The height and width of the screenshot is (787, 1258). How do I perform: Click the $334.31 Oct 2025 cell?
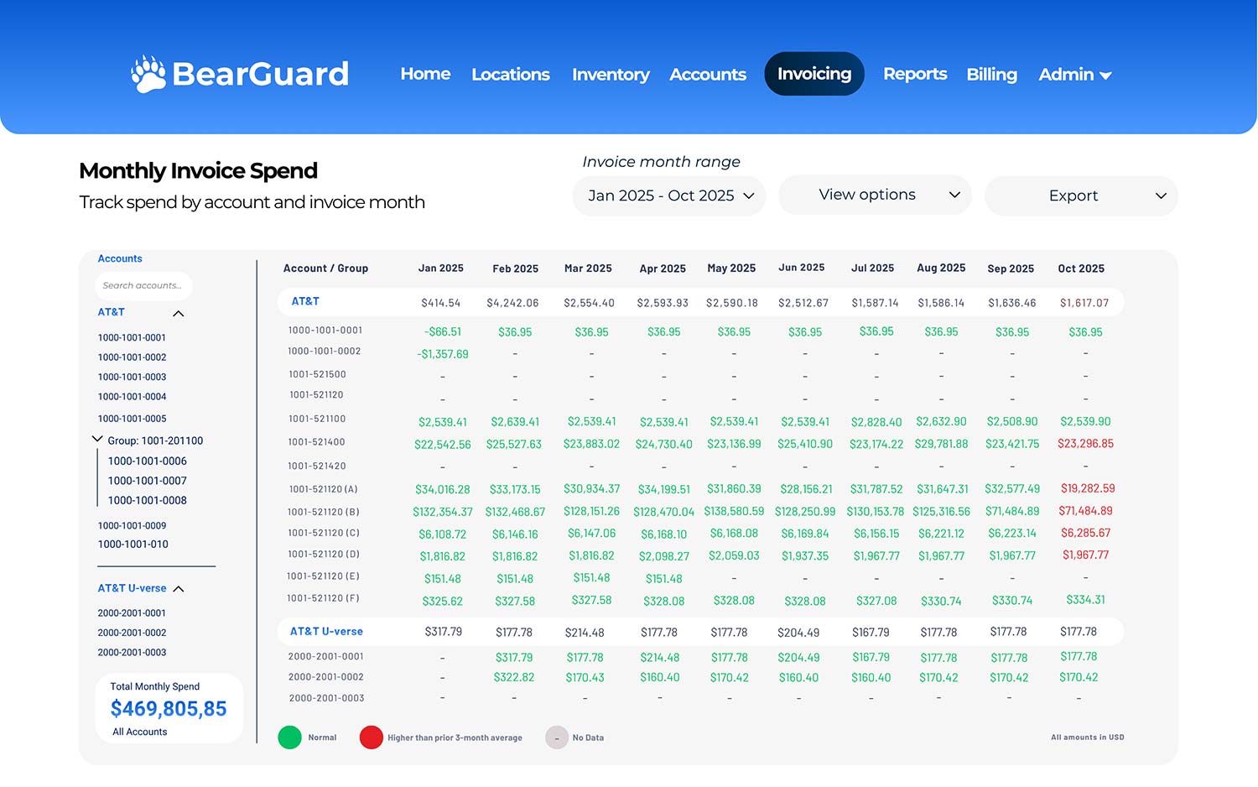[x=1085, y=600]
